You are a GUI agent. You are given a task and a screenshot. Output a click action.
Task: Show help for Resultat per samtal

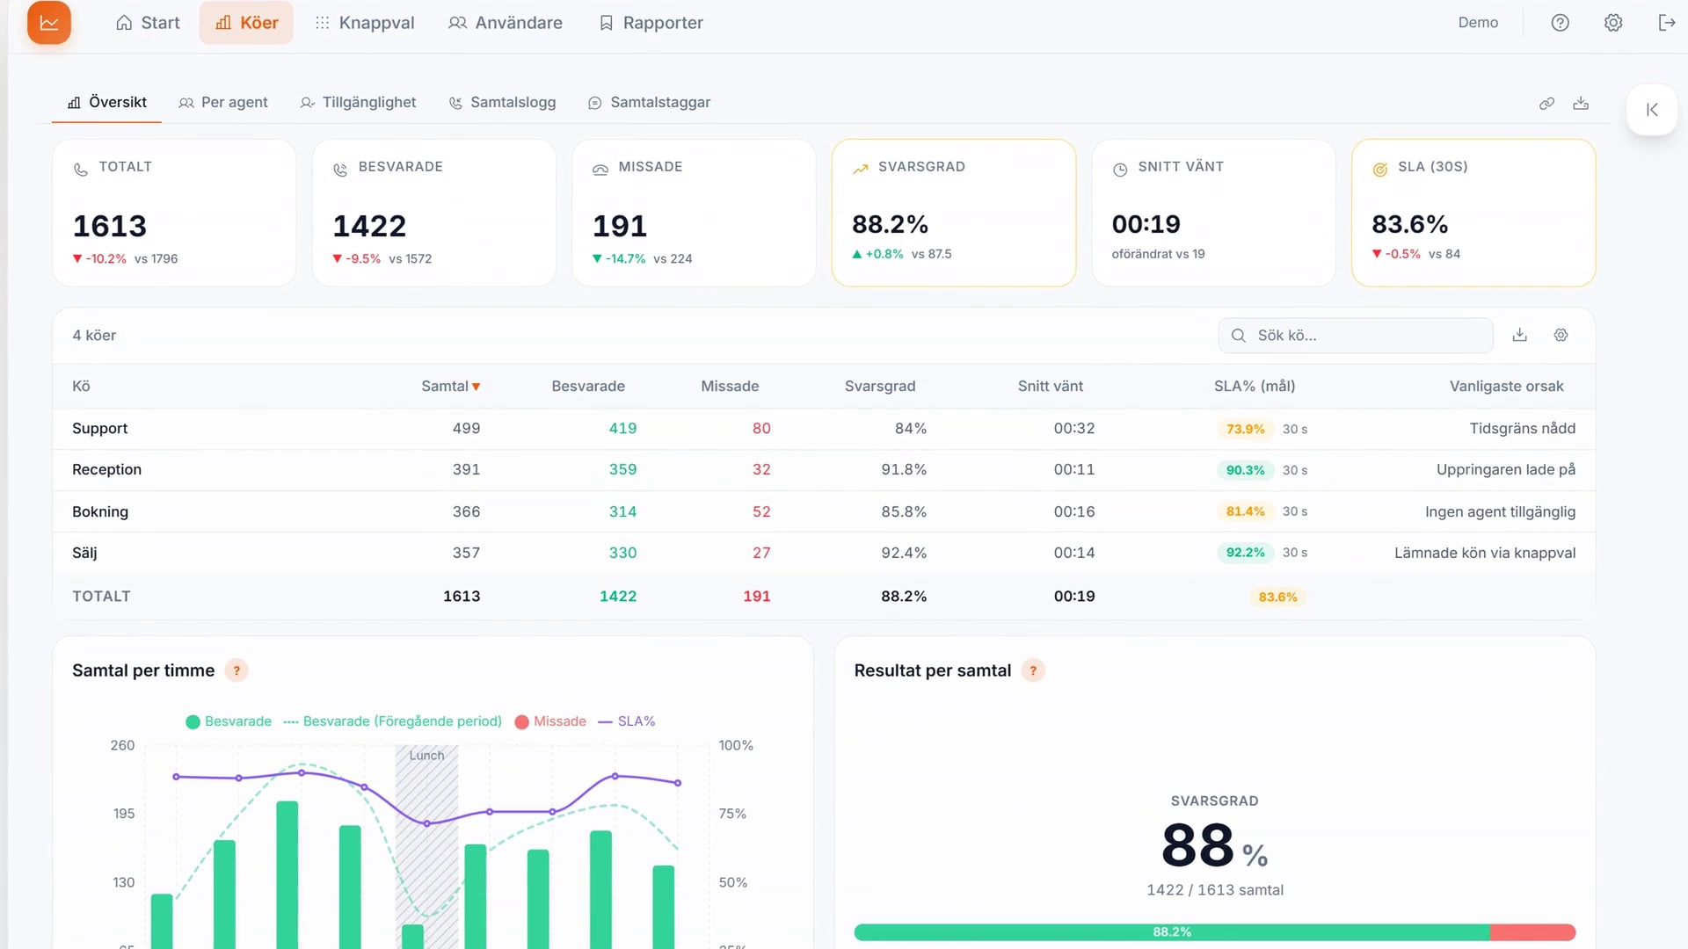pyautogui.click(x=1033, y=670)
